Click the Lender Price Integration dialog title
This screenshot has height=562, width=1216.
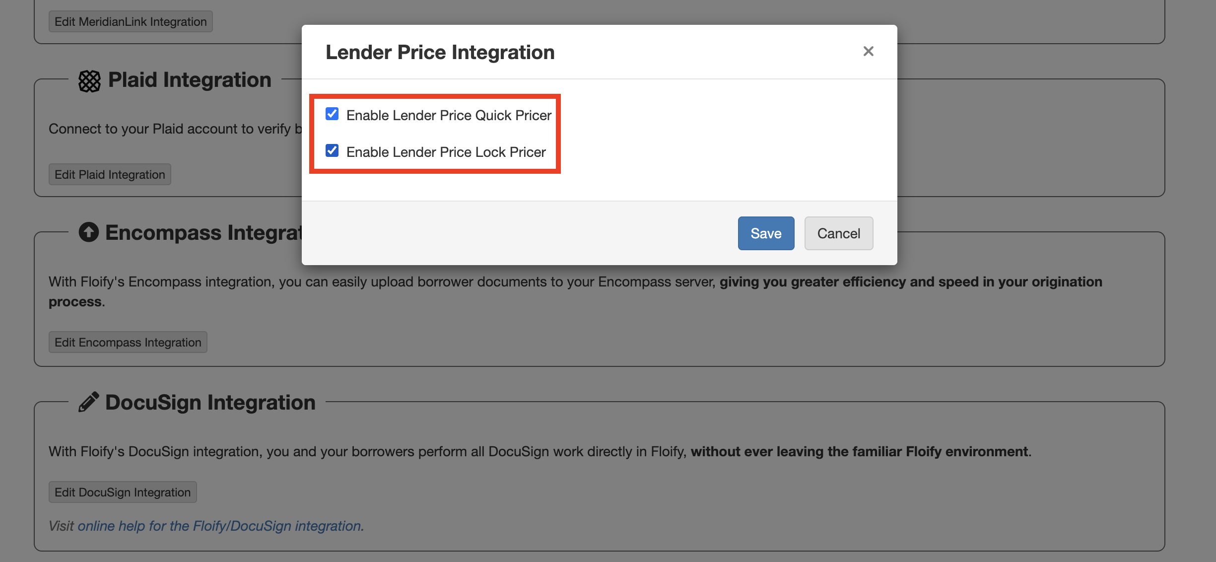pyautogui.click(x=440, y=52)
